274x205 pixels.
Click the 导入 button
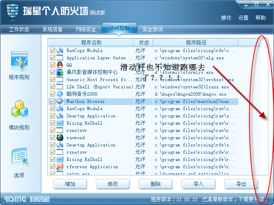pos(199,184)
